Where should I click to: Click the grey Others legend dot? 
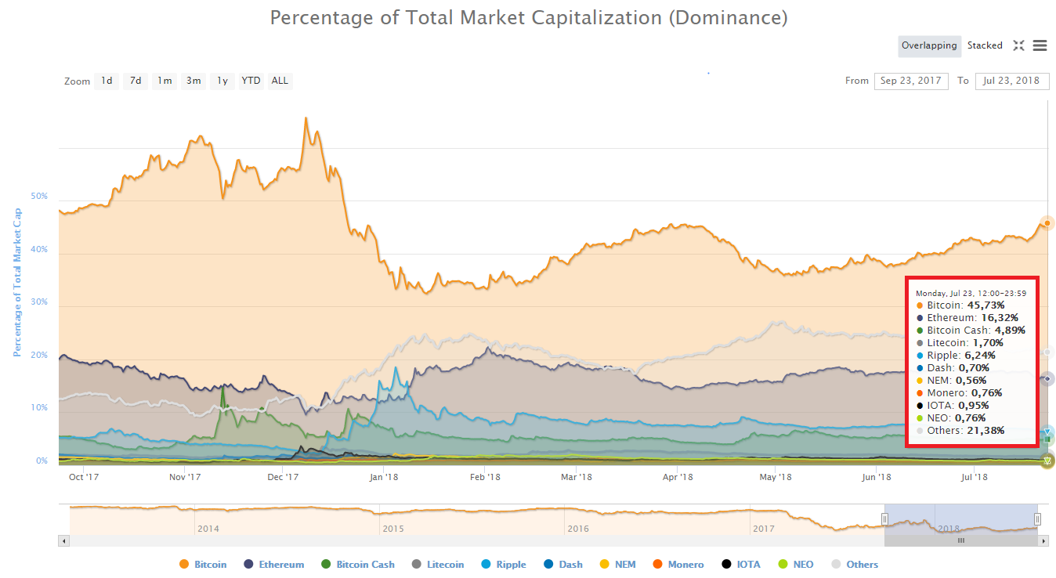tap(835, 564)
